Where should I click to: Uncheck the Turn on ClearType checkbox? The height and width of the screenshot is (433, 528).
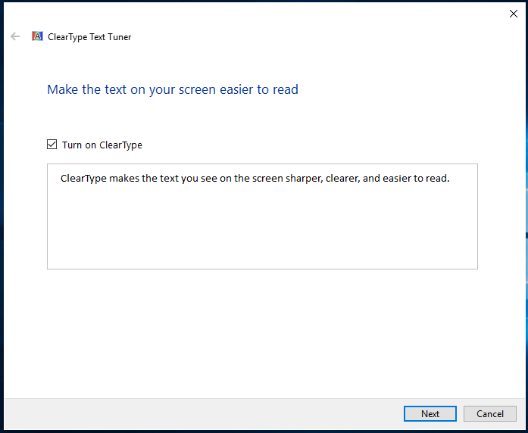coord(52,145)
